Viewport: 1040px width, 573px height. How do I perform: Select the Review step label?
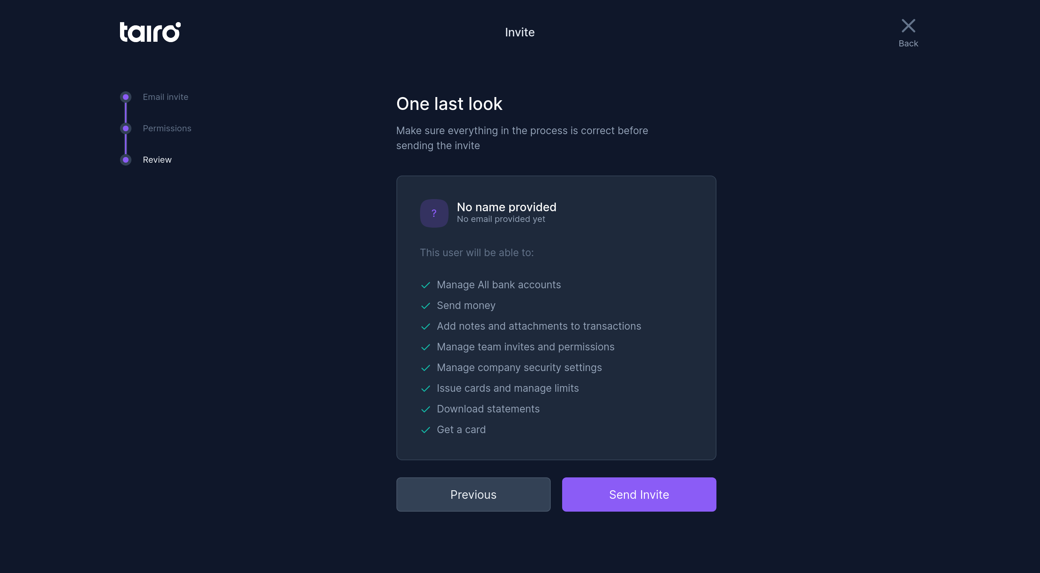tap(157, 160)
